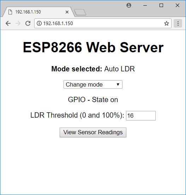Open a new browser tab
The height and width of the screenshot is (195, 186).
coord(80,12)
